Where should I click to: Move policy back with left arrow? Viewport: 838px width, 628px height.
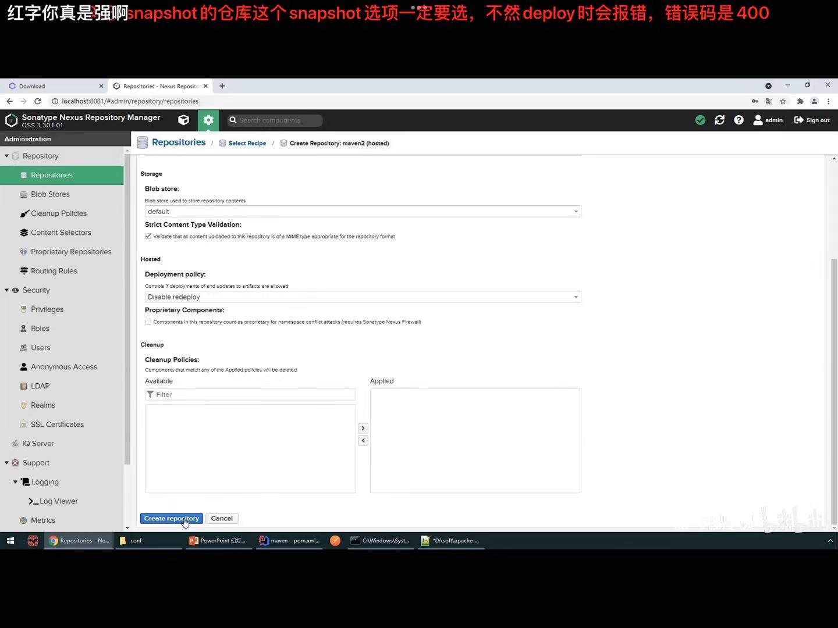(x=363, y=441)
